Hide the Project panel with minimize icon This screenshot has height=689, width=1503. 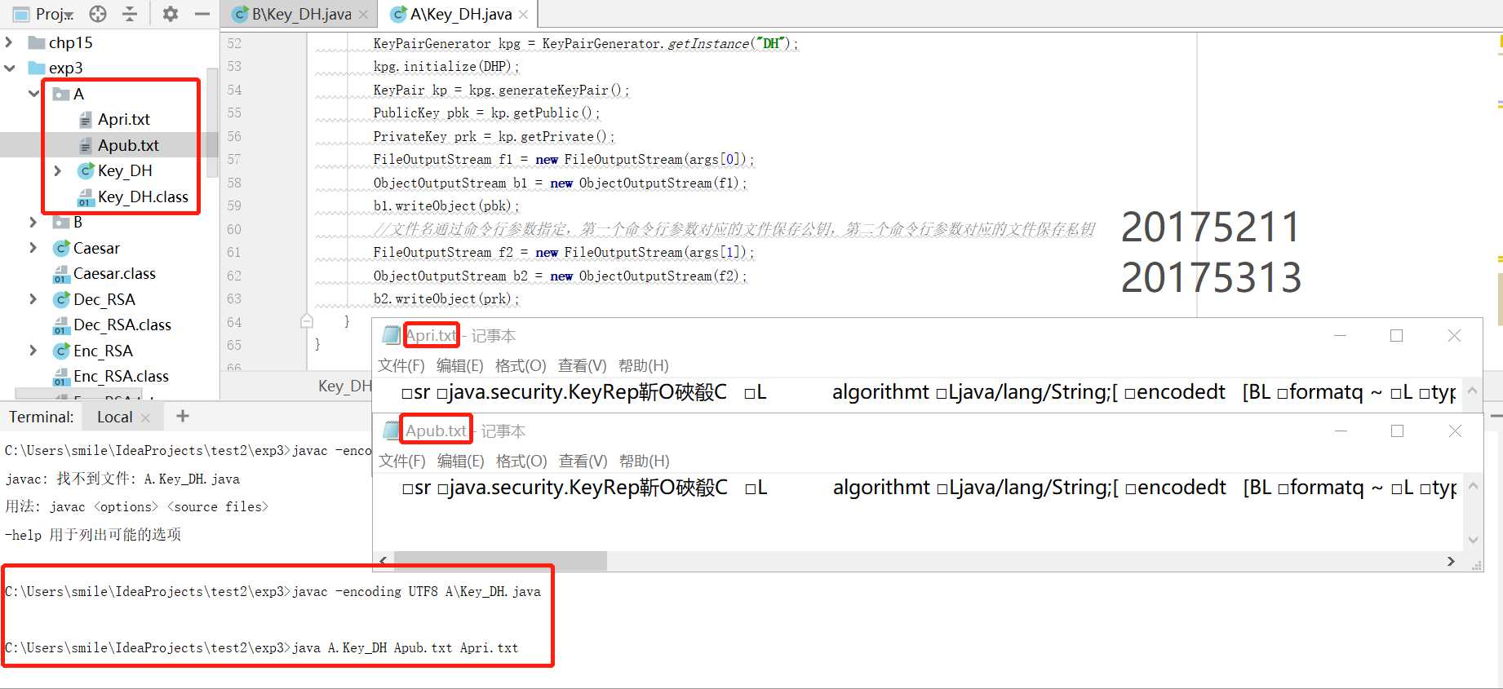(202, 14)
